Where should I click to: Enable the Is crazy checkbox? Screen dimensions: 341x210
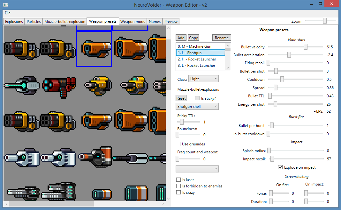178,192
